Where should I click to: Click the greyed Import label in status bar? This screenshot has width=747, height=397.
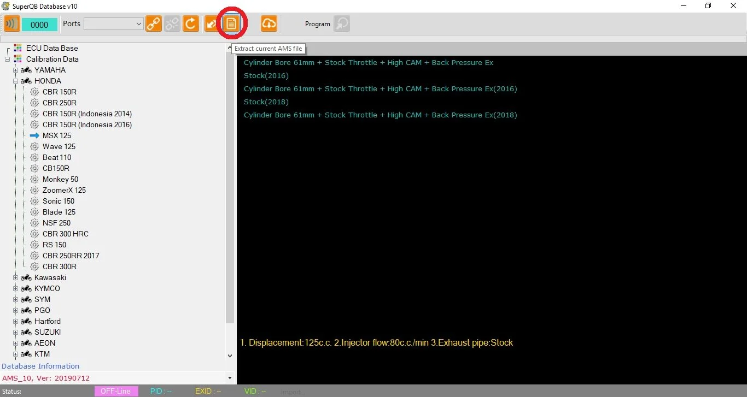[291, 392]
